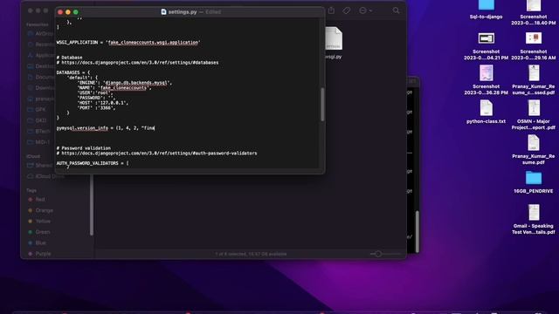Image resolution: width=559 pixels, height=314 pixels.
Task: Click the background terminal window scrollbar
Action: tap(417, 232)
